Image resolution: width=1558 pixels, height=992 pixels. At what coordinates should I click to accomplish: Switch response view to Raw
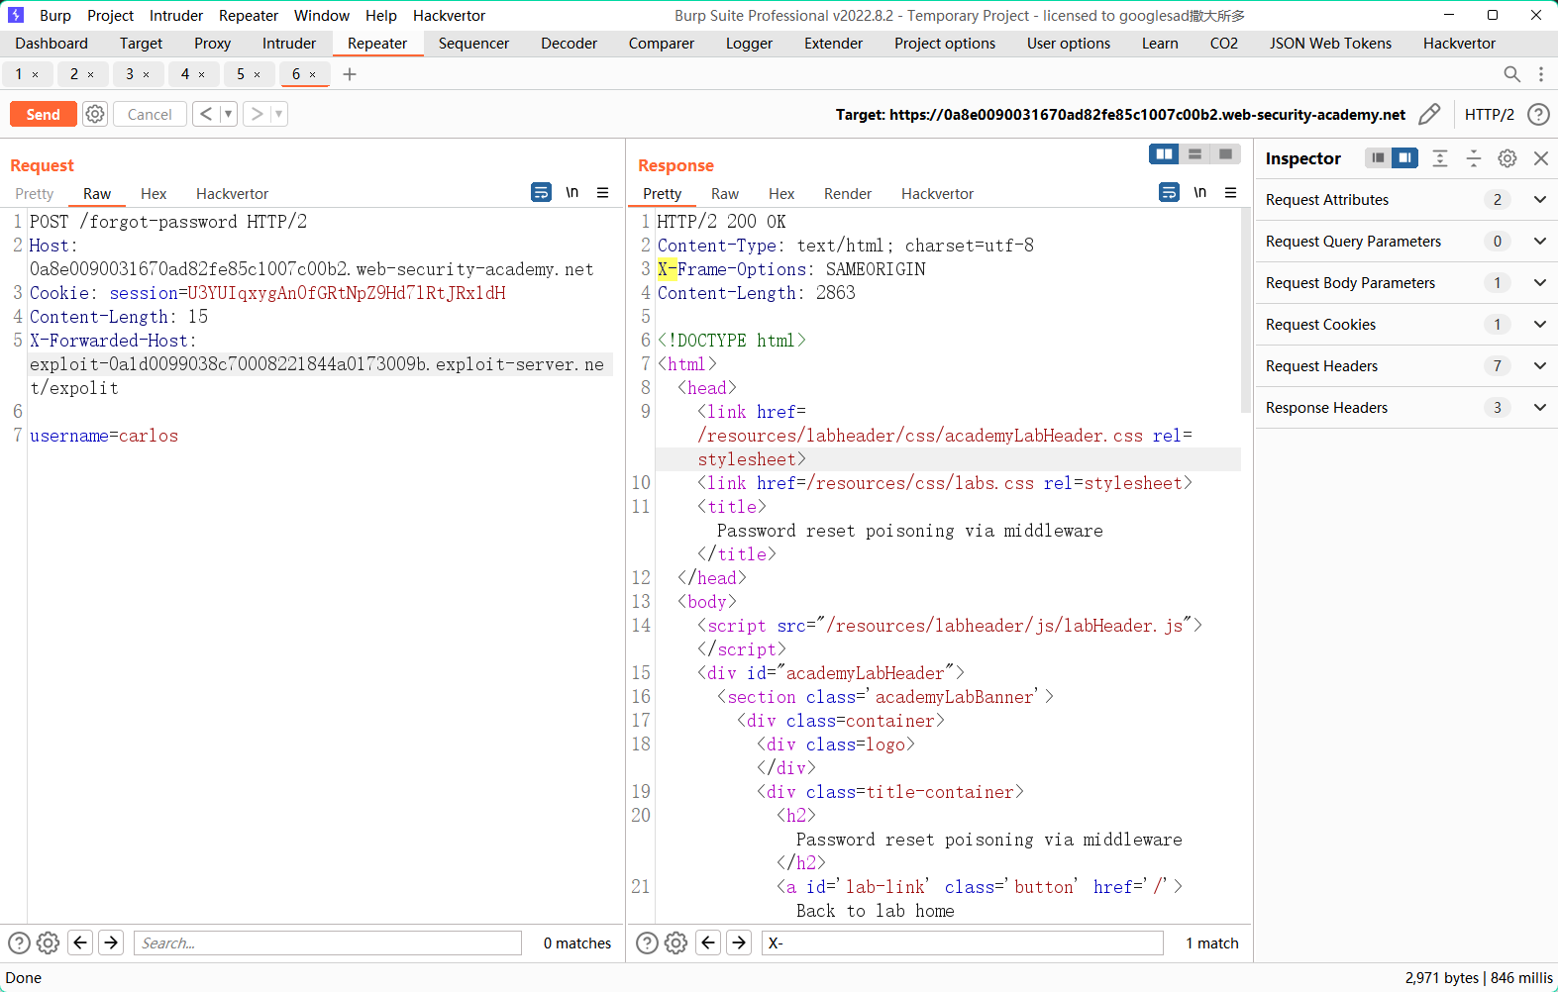point(725,194)
